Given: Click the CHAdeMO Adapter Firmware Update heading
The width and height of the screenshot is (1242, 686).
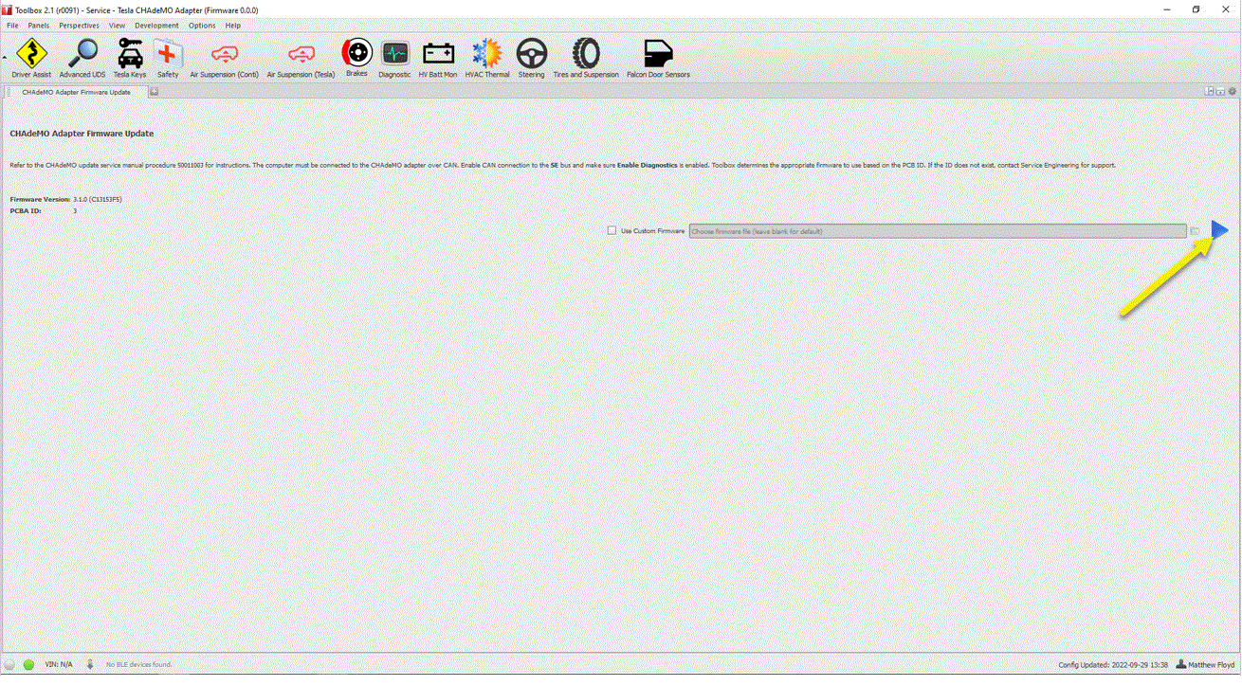Looking at the screenshot, I should [82, 134].
